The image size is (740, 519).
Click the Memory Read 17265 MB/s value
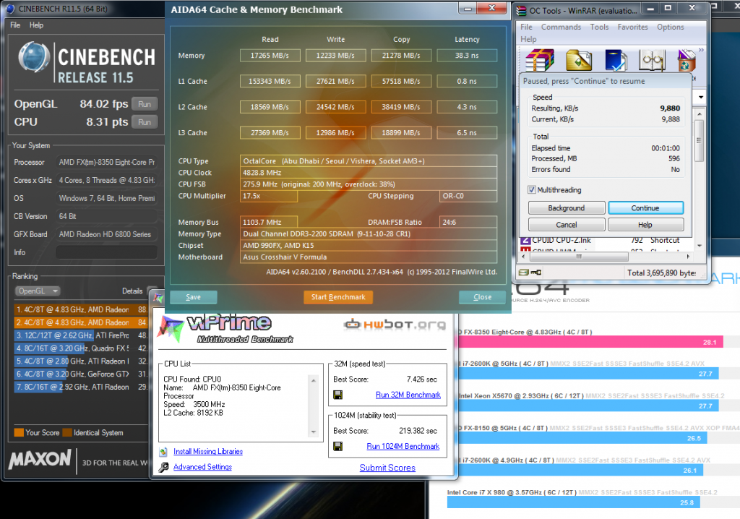[270, 56]
